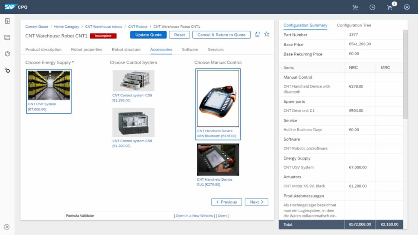Open the product catalog cube icon
Viewport: 418px width, 235px height.
pyautogui.click(x=7, y=53)
